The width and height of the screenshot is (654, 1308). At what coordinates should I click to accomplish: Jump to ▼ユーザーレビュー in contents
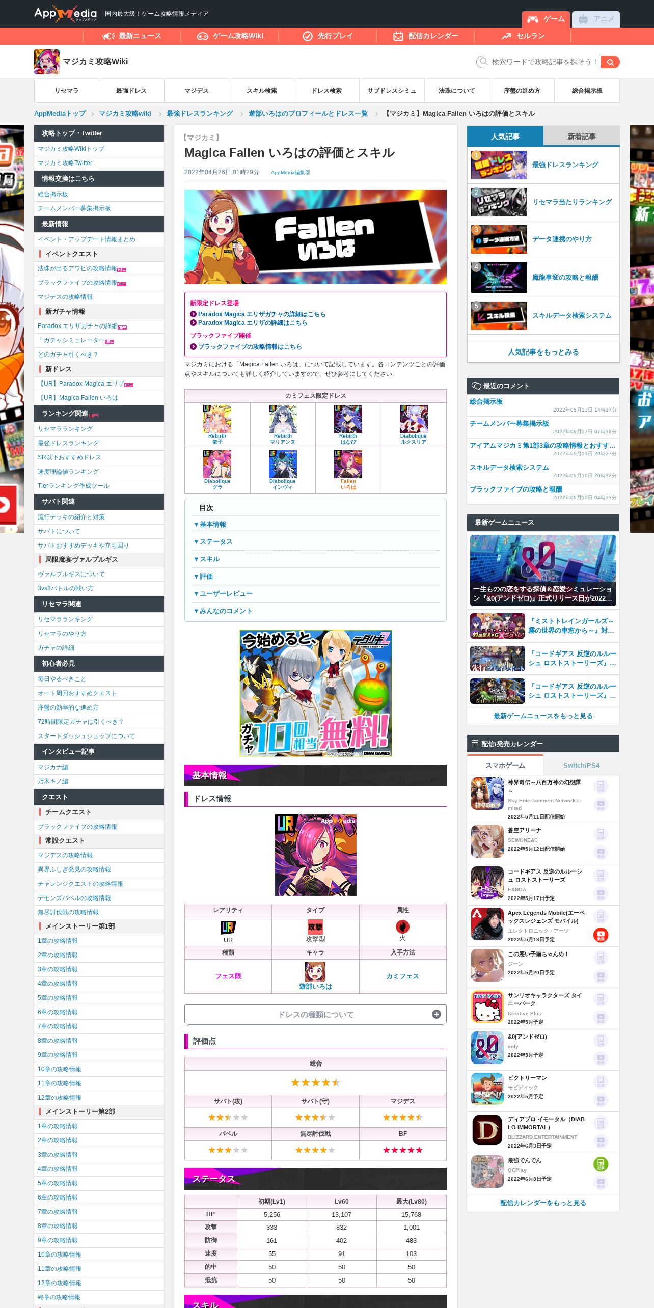click(223, 593)
